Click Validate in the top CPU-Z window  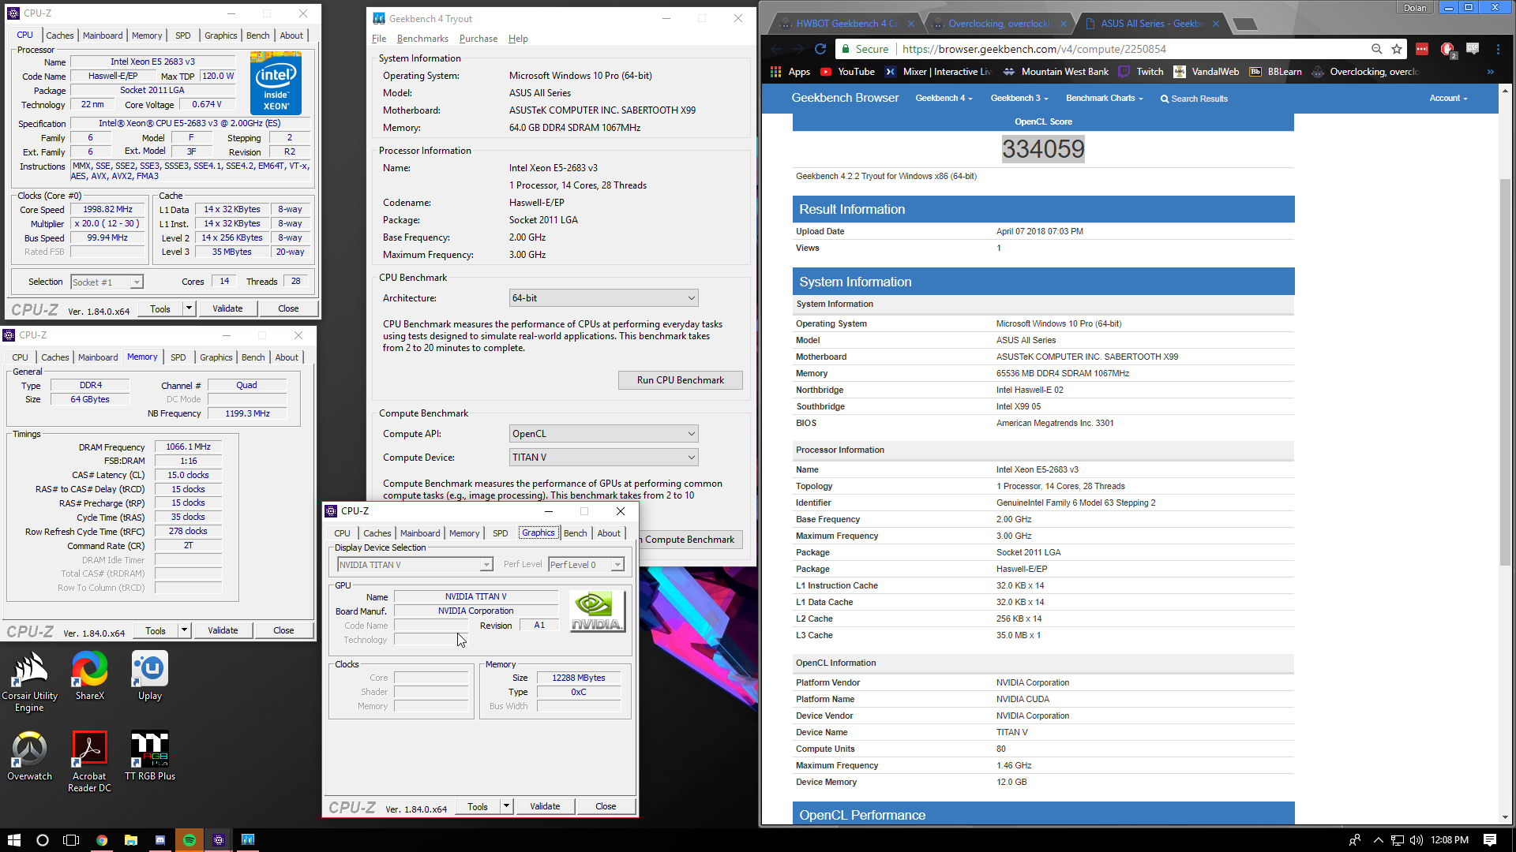coord(227,308)
